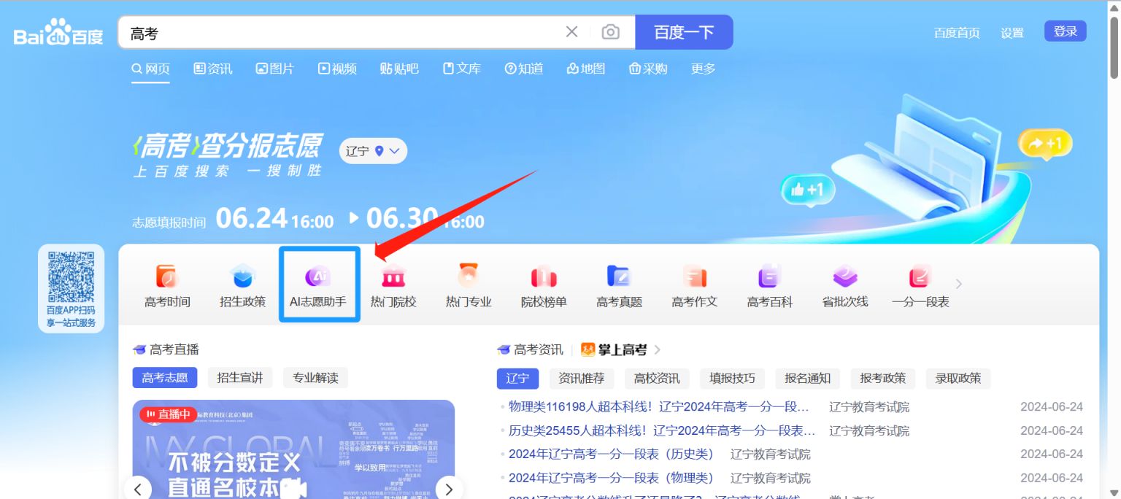Open the 省批次线 icon
Screen dimensions: 1121x499
tap(845, 285)
